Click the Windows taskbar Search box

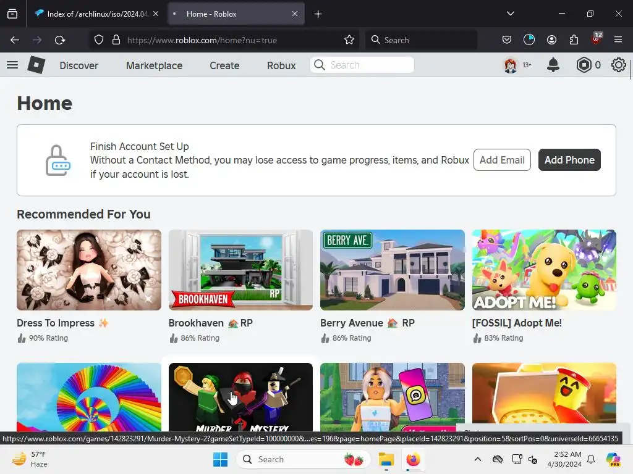(x=303, y=459)
